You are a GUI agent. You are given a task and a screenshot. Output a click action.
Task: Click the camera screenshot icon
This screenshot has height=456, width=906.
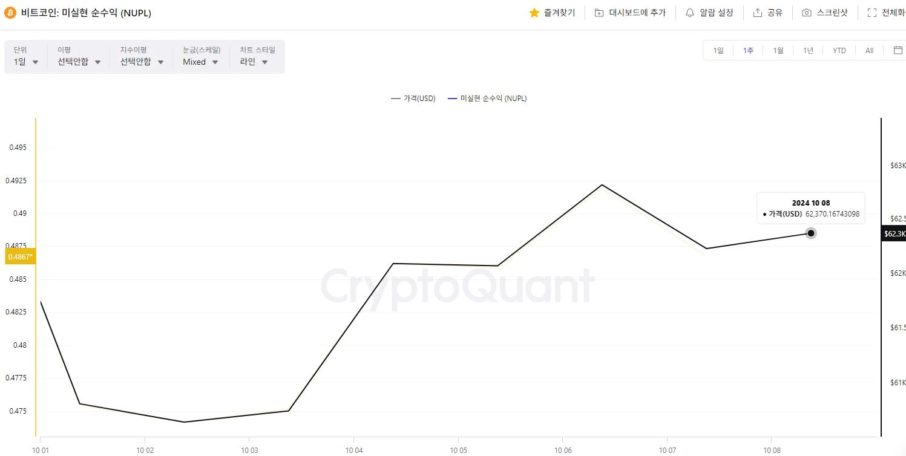[806, 13]
